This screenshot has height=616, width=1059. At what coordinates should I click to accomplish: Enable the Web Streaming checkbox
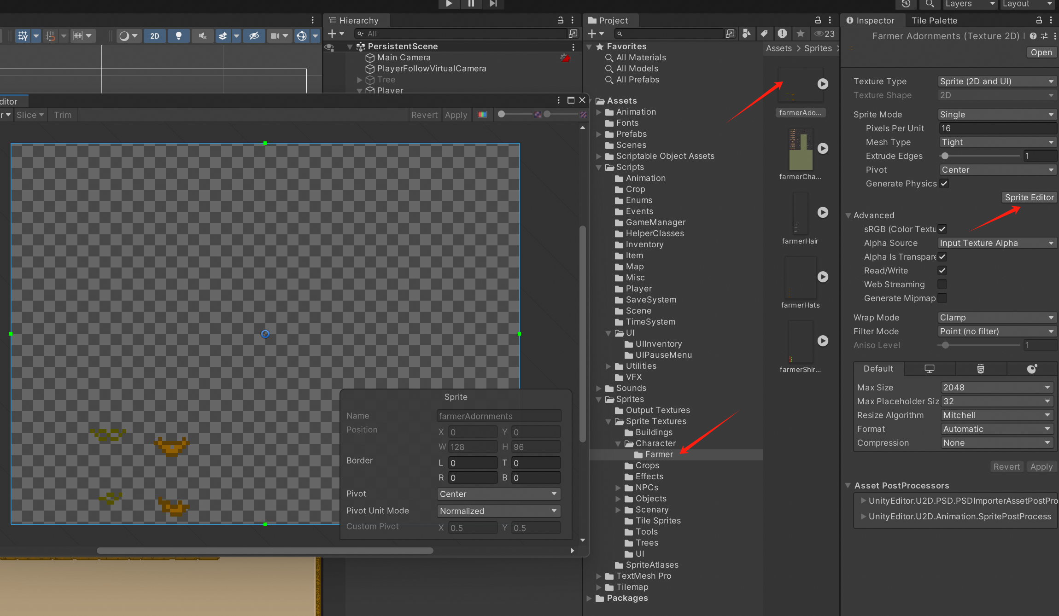coord(942,285)
